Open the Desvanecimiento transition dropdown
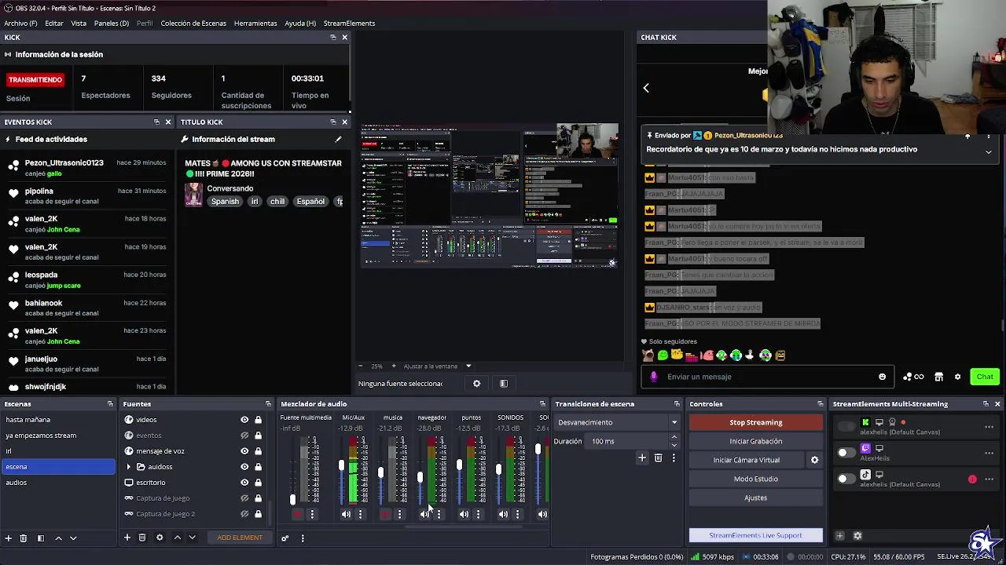 pos(617,422)
